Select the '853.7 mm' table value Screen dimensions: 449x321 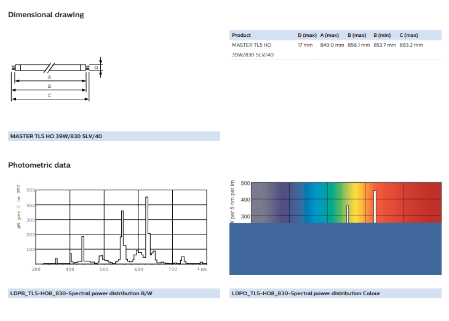[x=384, y=45]
